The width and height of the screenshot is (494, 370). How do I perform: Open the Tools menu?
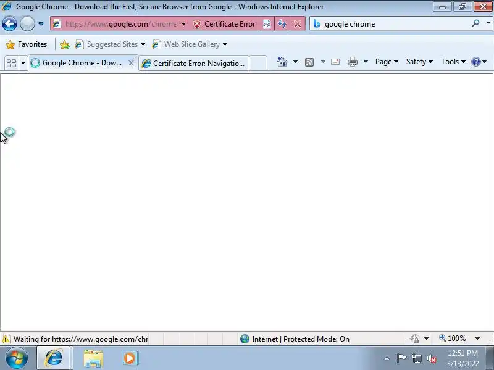point(453,62)
